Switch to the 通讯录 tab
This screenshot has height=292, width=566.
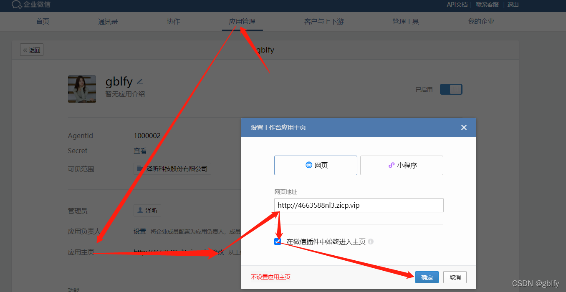108,21
